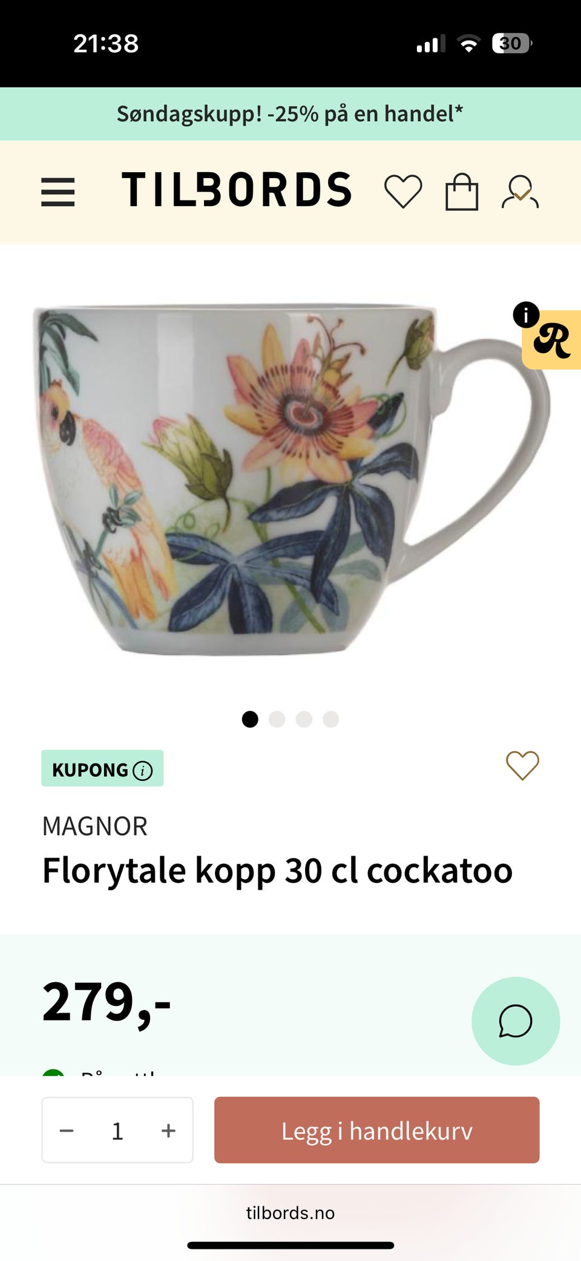Tap the Søndagskupp -25% promo banner
Screen dimensions: 581x1261
(290, 114)
